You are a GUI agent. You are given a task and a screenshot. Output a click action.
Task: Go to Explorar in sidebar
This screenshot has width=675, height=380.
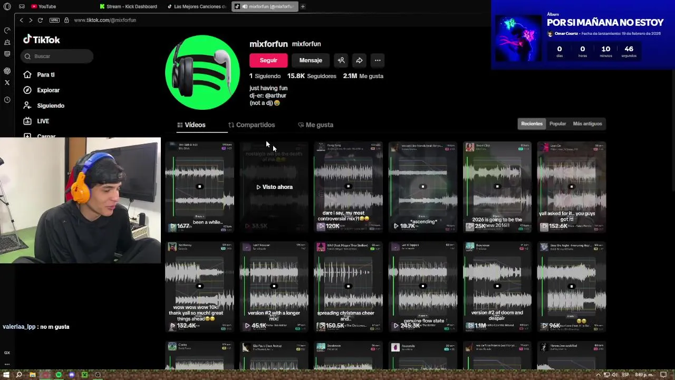pyautogui.click(x=49, y=90)
